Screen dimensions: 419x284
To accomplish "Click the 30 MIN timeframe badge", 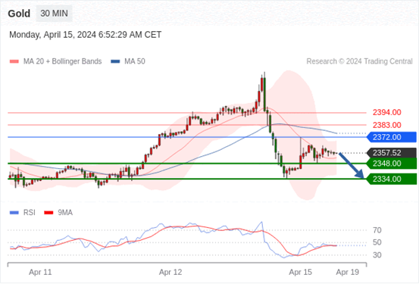I will (55, 14).
